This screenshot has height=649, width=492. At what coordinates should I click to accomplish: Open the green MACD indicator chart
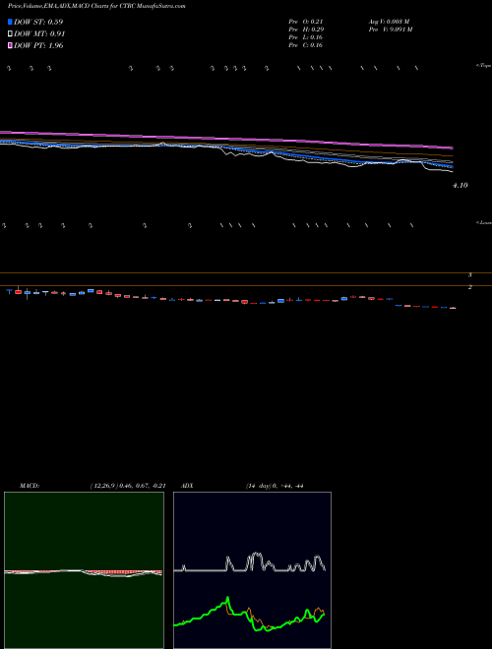tap(84, 570)
